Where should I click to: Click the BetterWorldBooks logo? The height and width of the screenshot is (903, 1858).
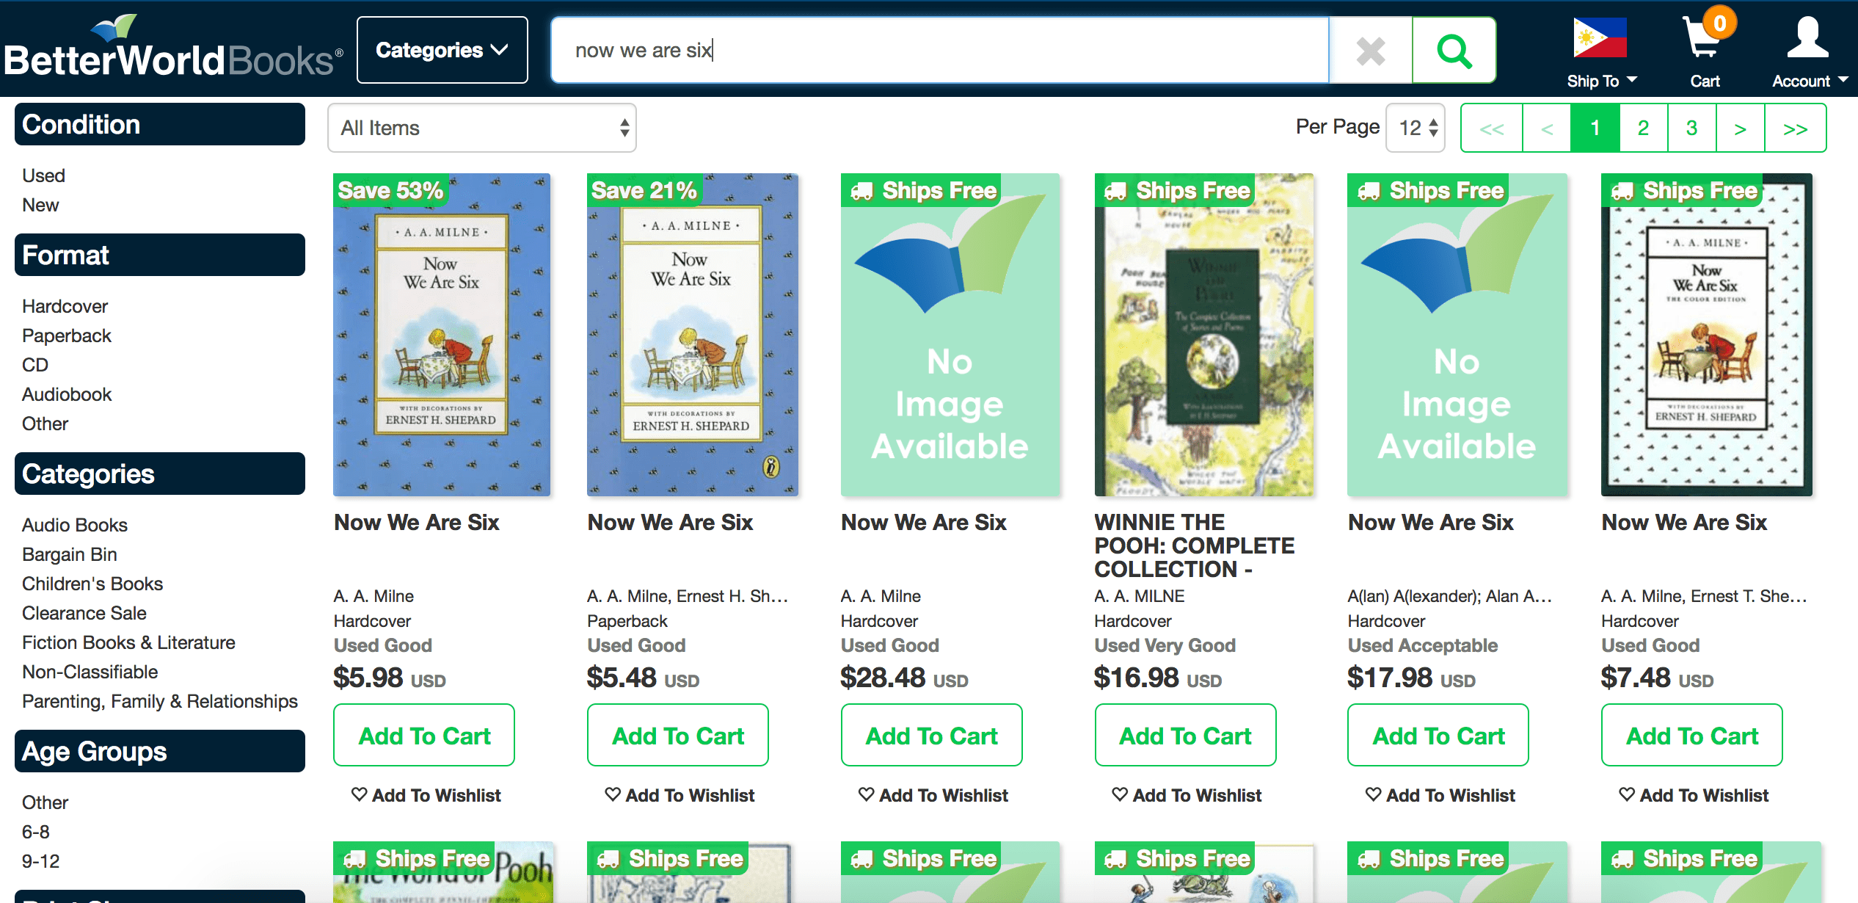coord(173,50)
